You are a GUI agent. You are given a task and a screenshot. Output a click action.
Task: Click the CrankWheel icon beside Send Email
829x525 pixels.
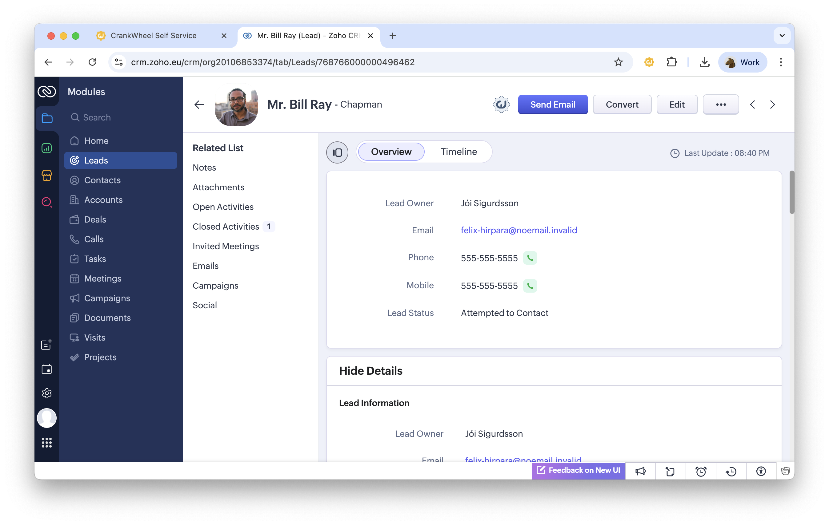click(x=501, y=105)
